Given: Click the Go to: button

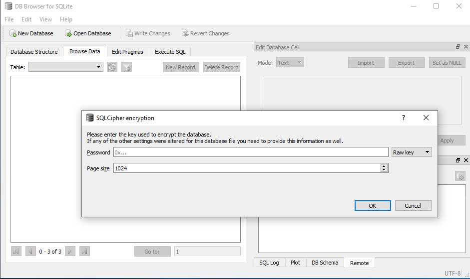Looking at the screenshot, I should (152, 251).
